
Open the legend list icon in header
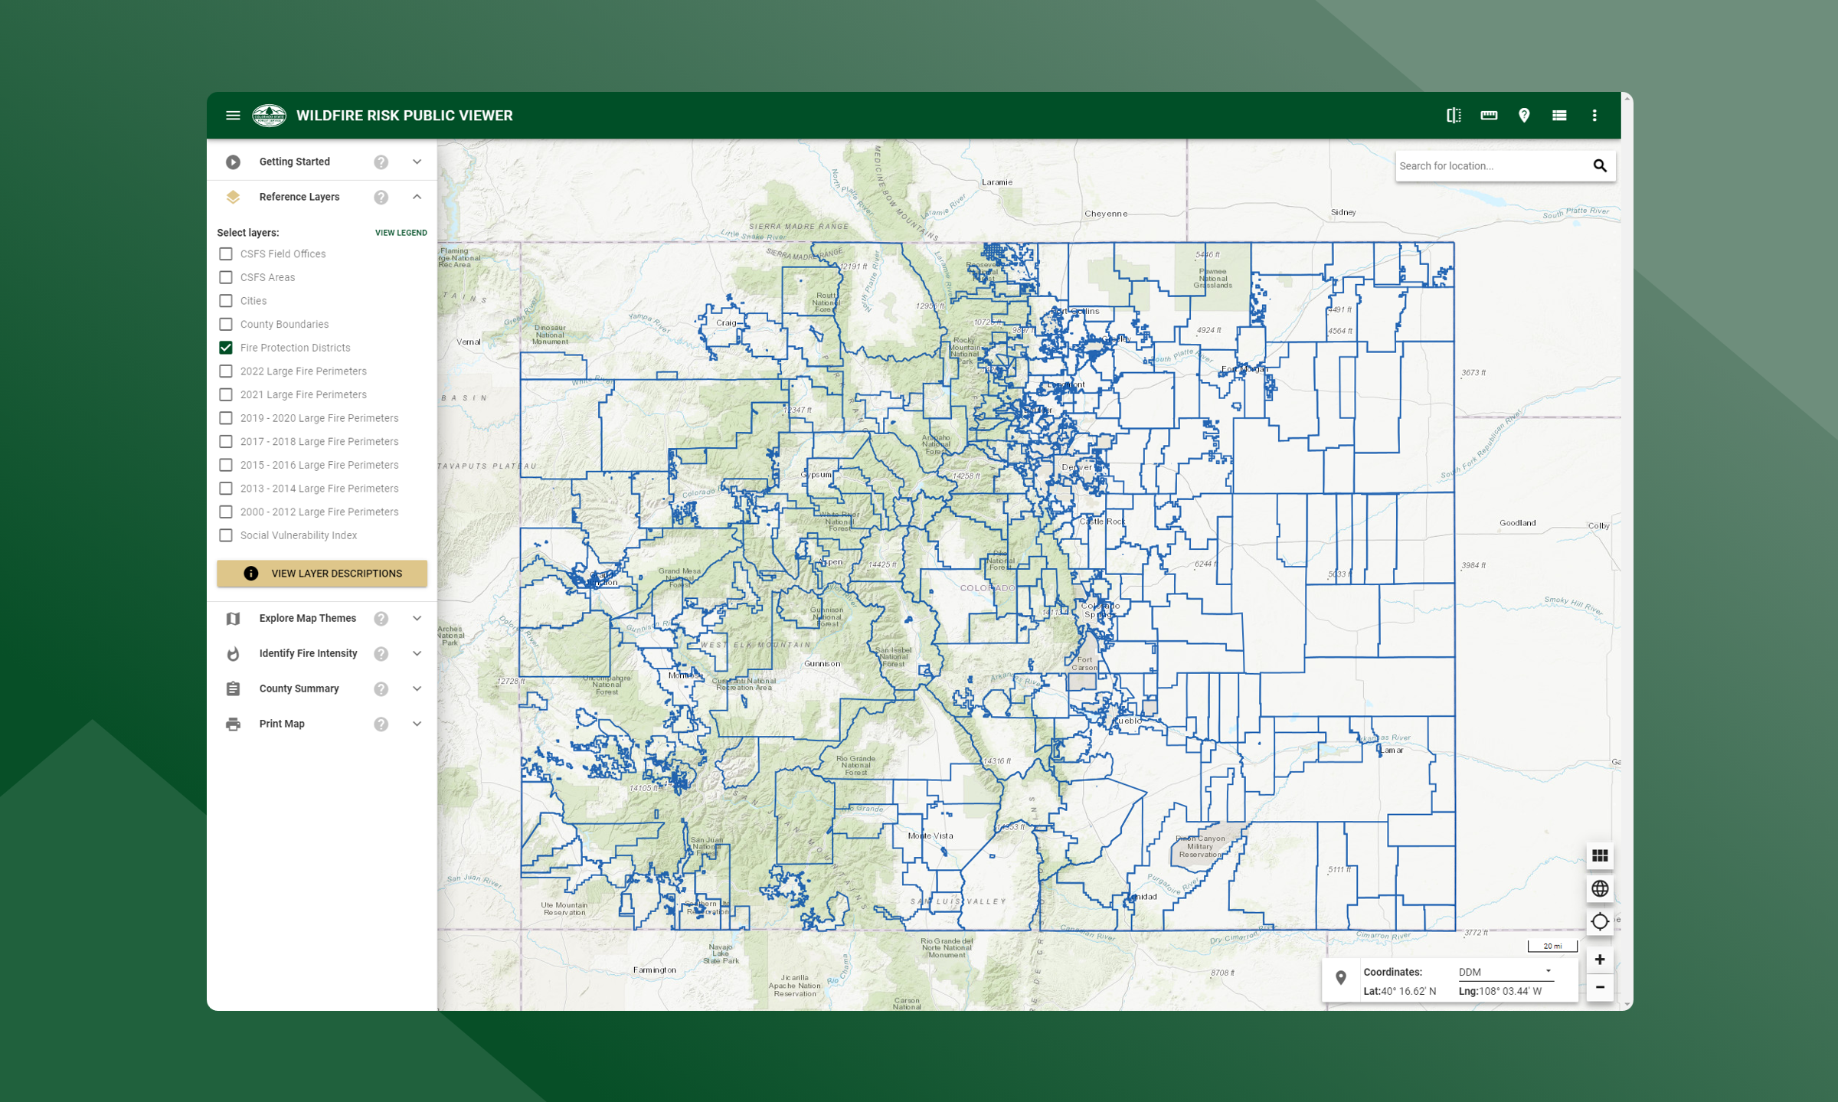point(1559,116)
